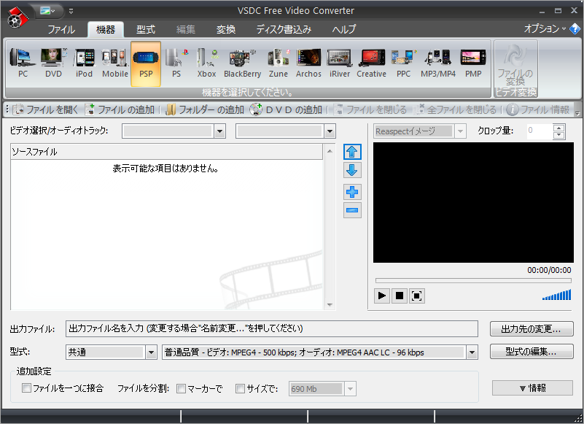Open quick access toolbar customize arrow
The height and width of the screenshot is (424, 584).
coord(71,12)
